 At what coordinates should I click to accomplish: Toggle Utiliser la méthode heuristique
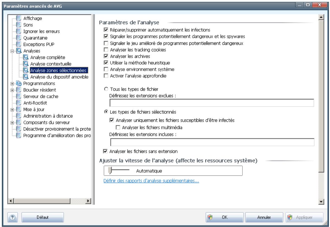point(106,63)
